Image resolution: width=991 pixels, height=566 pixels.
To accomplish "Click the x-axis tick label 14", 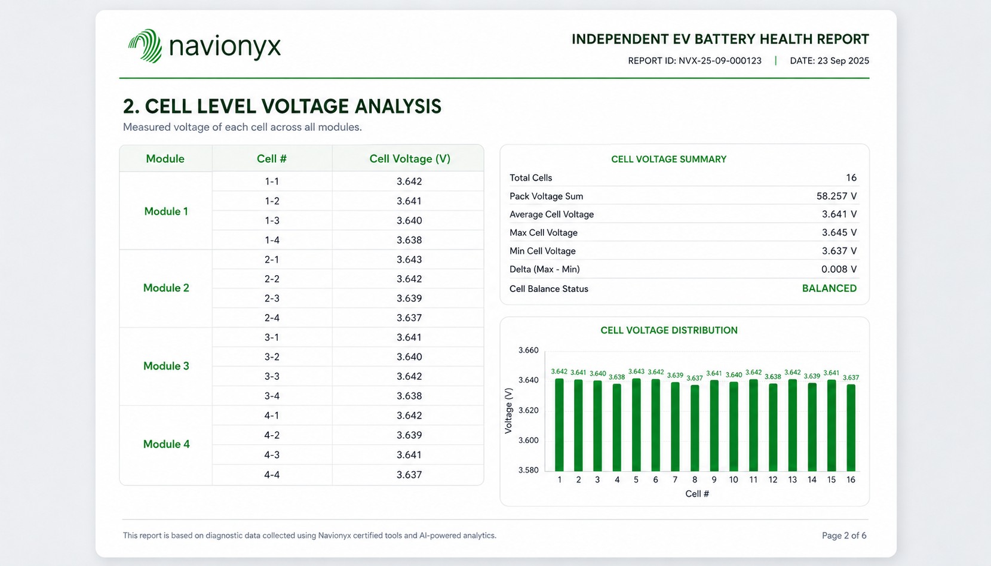I will pyautogui.click(x=812, y=480).
